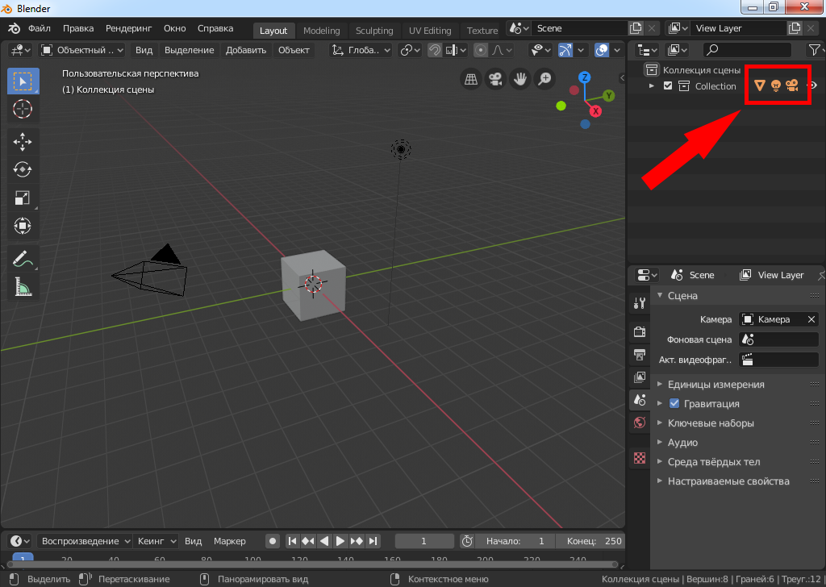Activate the 3D Cursor tool
This screenshot has width=826, height=587.
pos(23,109)
